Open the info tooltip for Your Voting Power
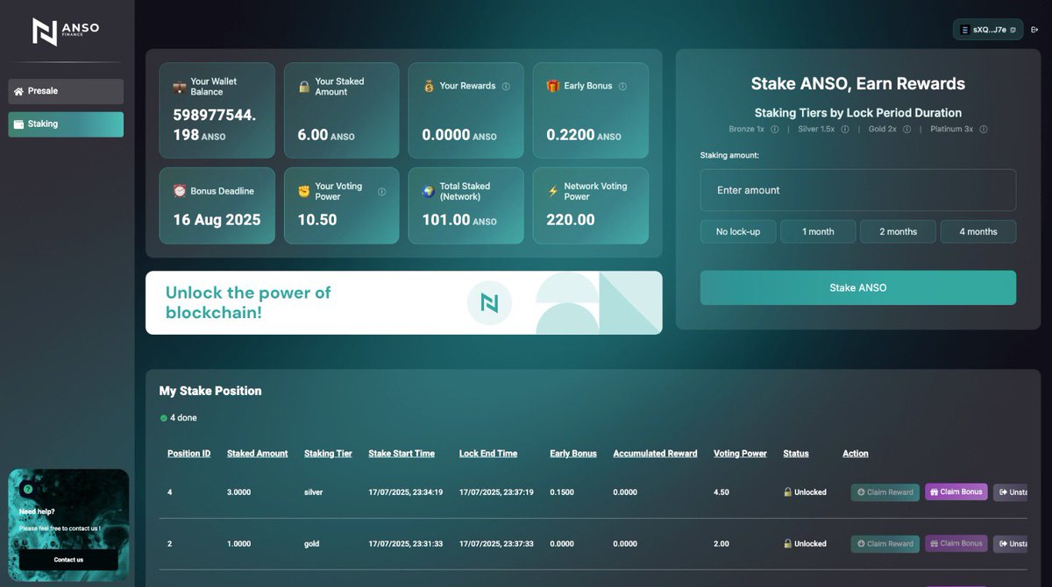 pyautogui.click(x=381, y=191)
